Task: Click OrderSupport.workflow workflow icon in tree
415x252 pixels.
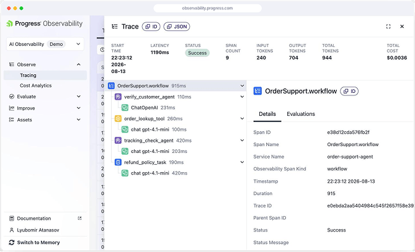Action: (112, 86)
